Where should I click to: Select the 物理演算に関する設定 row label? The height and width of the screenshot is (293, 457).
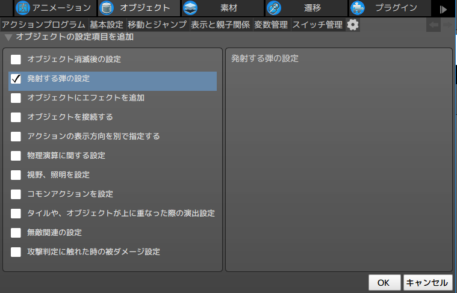click(66, 156)
